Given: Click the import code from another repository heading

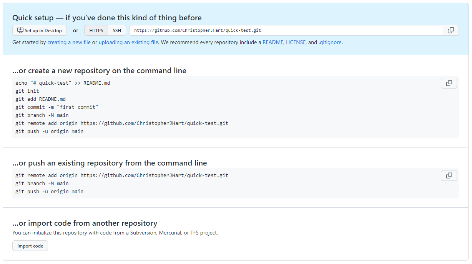Looking at the screenshot, I should [85, 223].
